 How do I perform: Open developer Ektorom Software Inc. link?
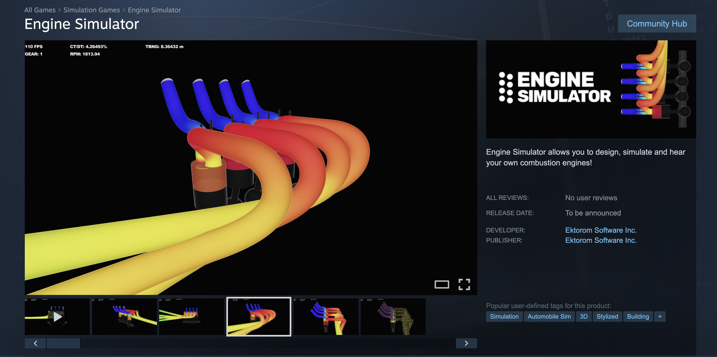point(601,230)
